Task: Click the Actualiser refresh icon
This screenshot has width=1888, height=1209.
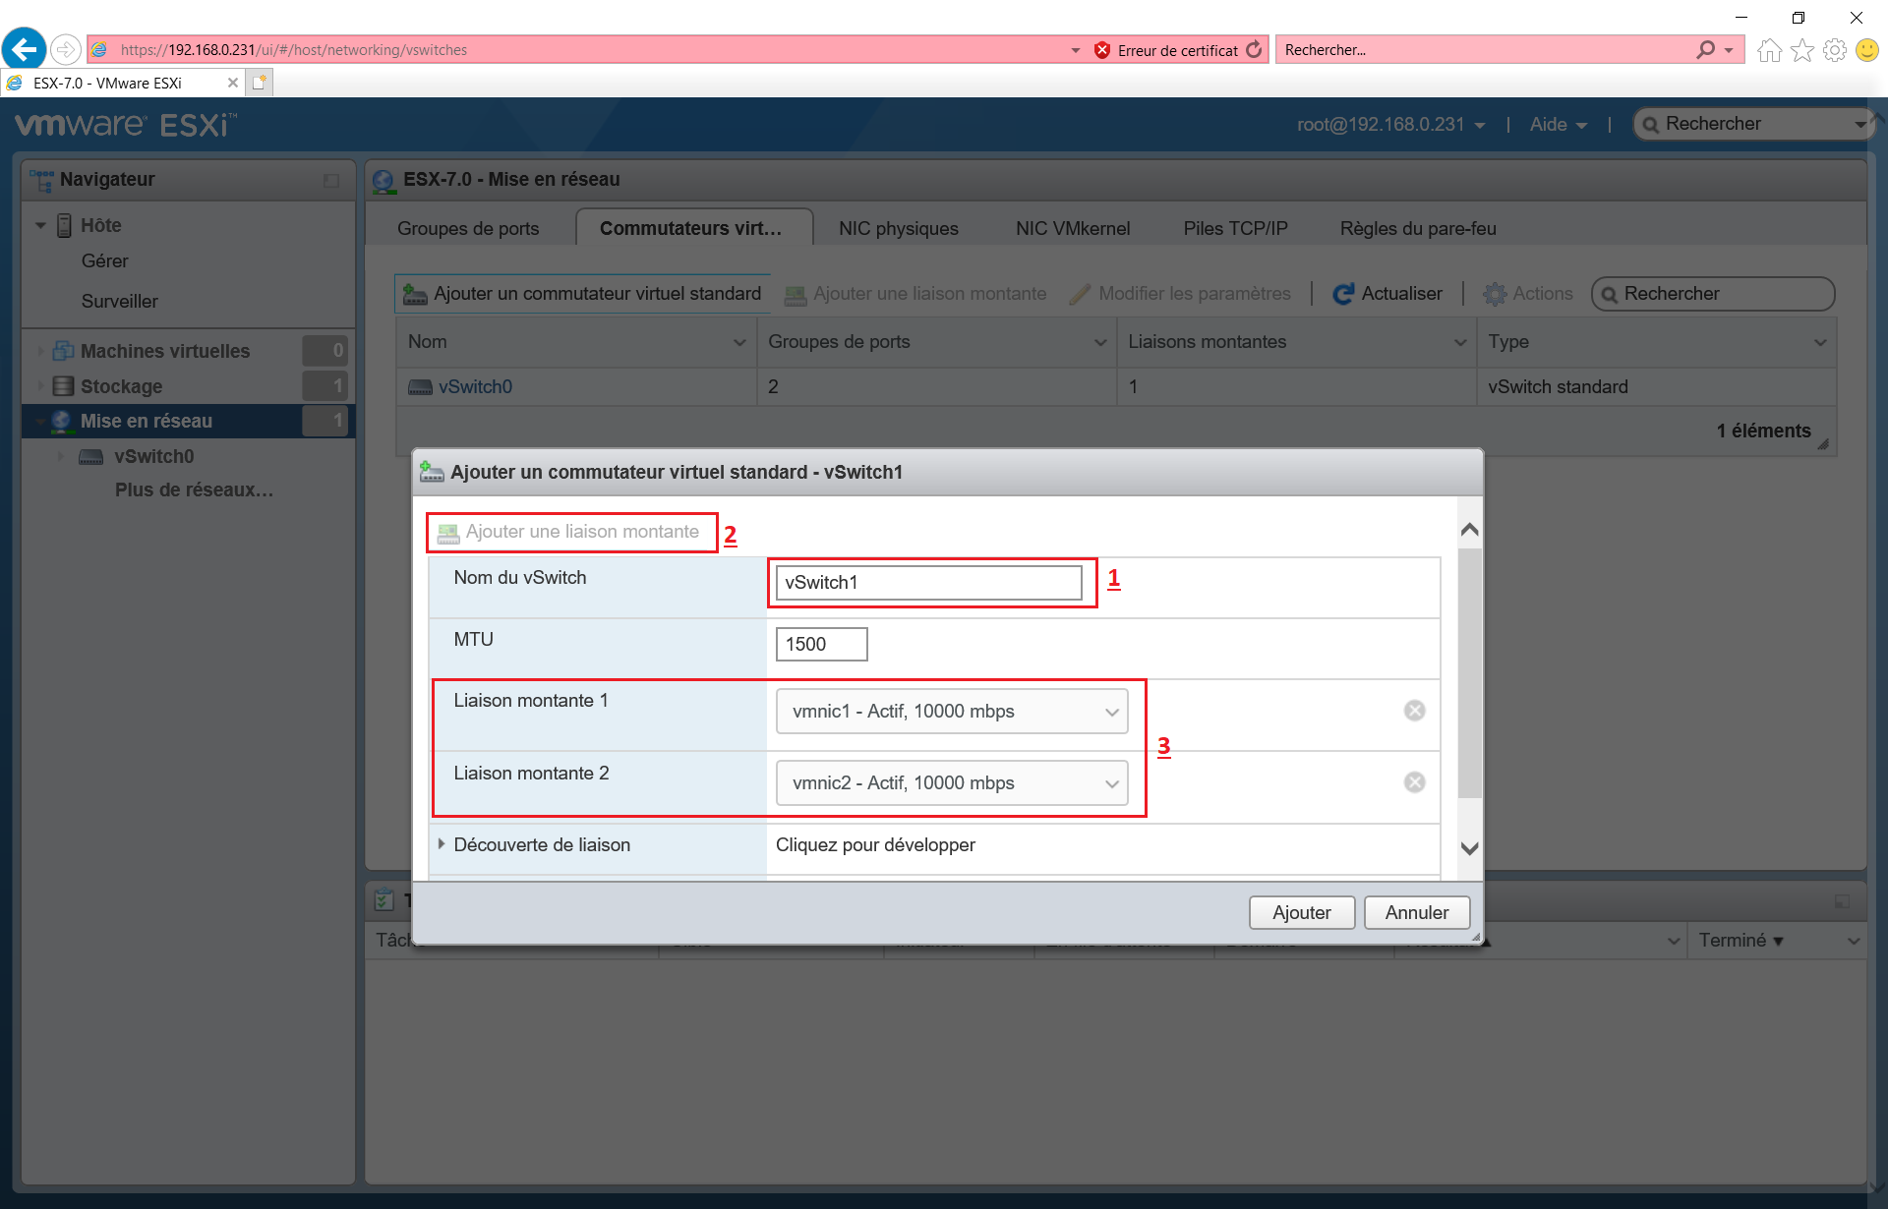Action: (1343, 293)
